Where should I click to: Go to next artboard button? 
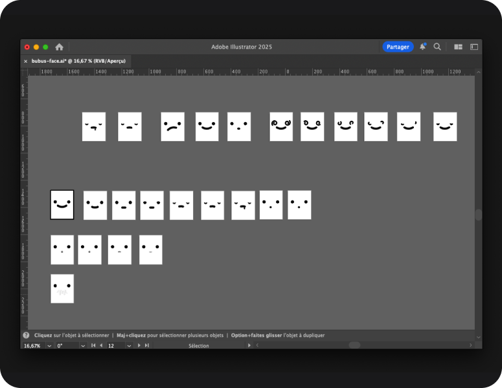point(139,345)
